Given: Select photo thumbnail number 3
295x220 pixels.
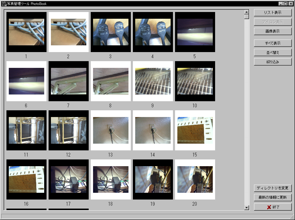Looking at the screenshot, I should pos(111,32).
